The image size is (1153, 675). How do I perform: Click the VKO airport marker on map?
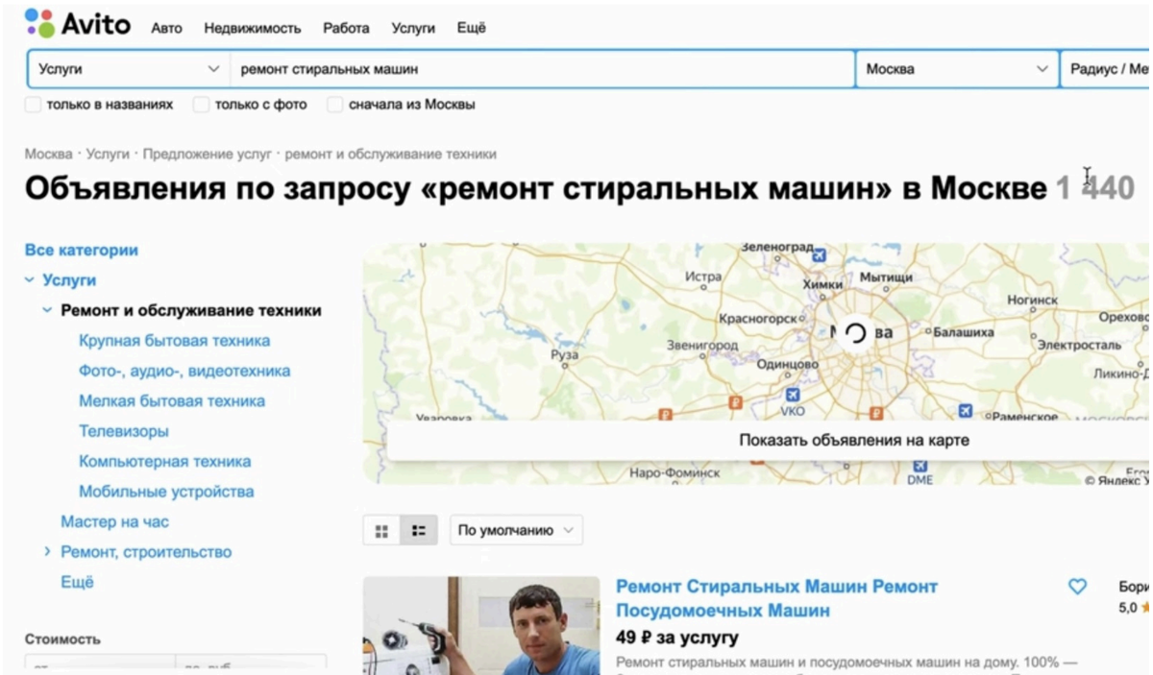(x=792, y=395)
